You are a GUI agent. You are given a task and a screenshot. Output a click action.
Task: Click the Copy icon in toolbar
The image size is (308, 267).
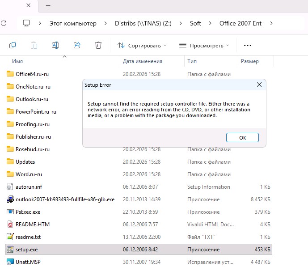(x=13, y=45)
